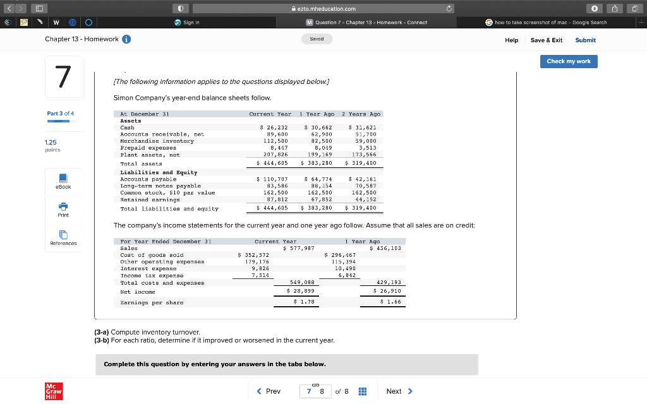This screenshot has height=404, width=647.
Task: Open the question grid navigator icon
Action: tap(362, 391)
